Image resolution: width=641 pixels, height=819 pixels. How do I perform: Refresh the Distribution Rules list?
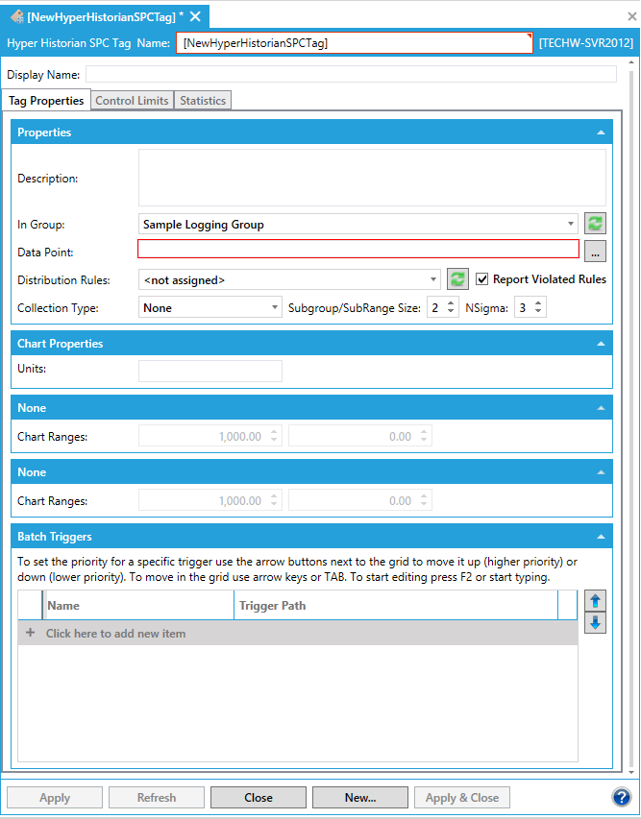coord(457,279)
